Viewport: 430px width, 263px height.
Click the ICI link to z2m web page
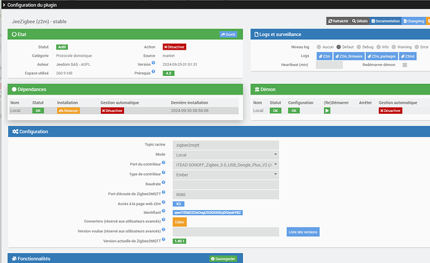[178, 204]
